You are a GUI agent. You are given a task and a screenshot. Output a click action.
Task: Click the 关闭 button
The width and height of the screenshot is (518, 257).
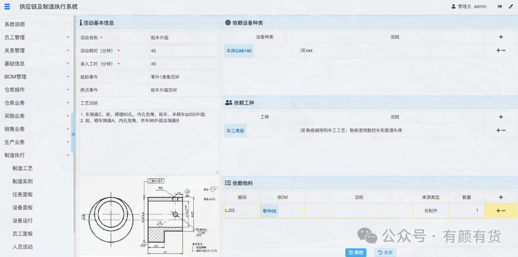click(385, 252)
